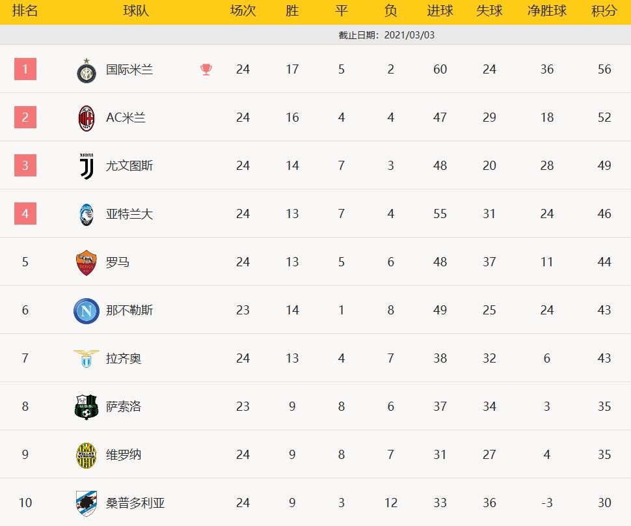
Task: Click the red rank 1 badge
Action: [x=25, y=69]
